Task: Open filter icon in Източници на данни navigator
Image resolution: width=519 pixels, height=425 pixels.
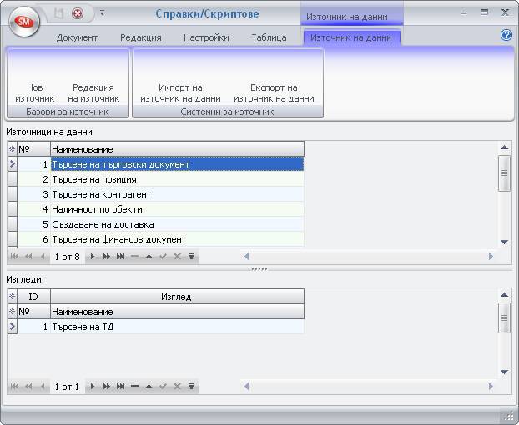Action: [x=191, y=256]
